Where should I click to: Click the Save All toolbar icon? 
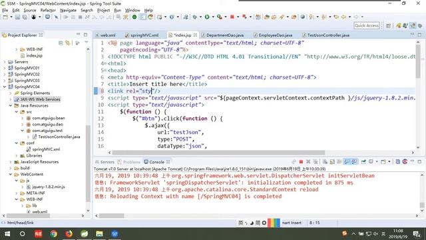point(25,17)
